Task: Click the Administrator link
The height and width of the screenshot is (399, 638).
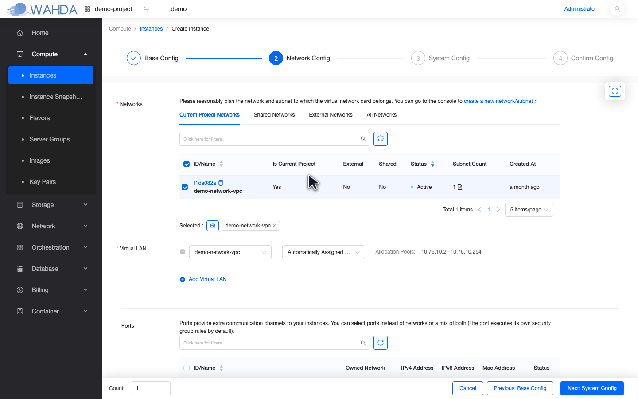Action: [580, 9]
